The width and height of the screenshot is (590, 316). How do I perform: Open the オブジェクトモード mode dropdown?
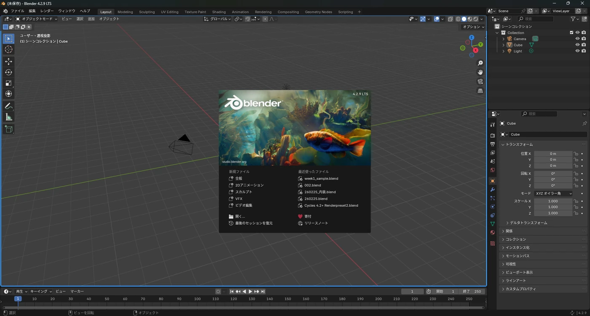36,19
